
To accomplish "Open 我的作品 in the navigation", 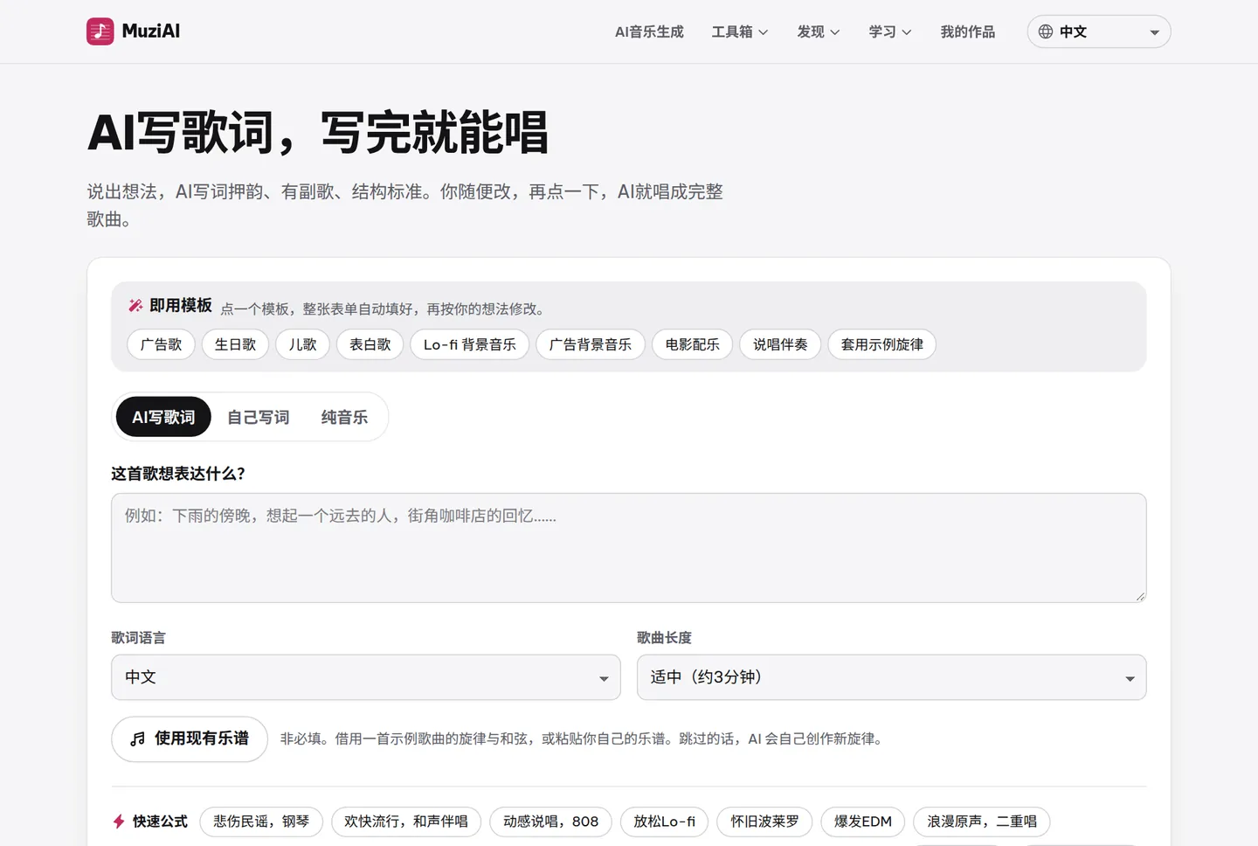I will tap(968, 31).
